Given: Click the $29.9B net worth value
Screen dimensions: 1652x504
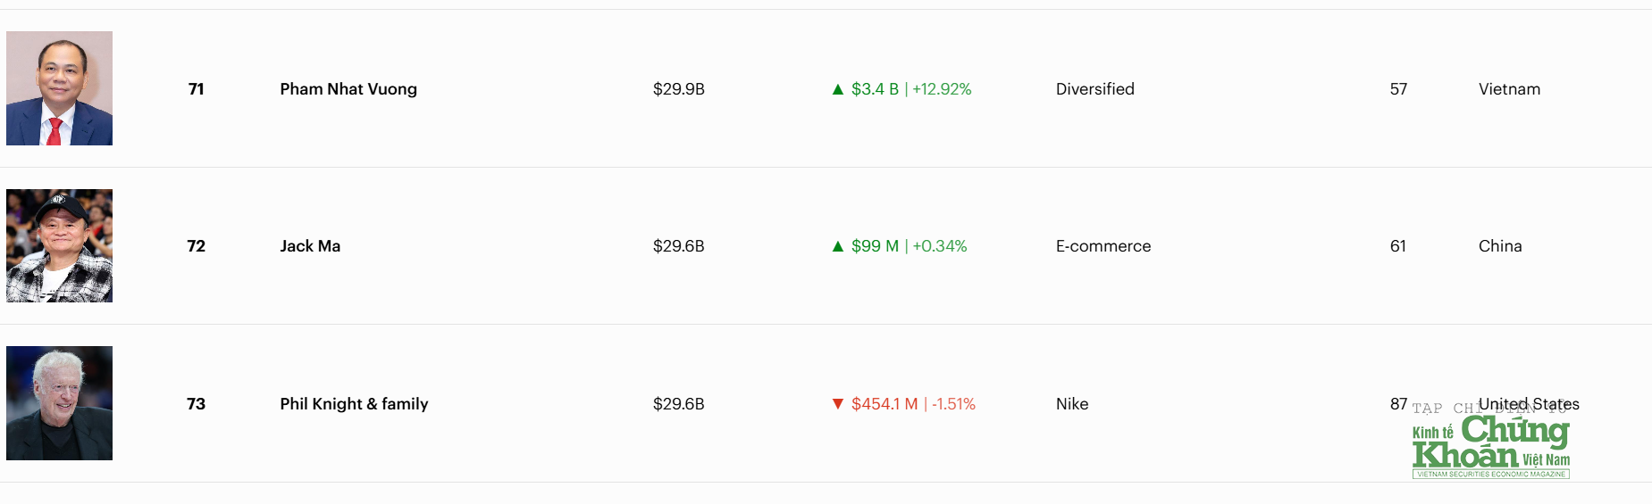Looking at the screenshot, I should click(x=679, y=89).
